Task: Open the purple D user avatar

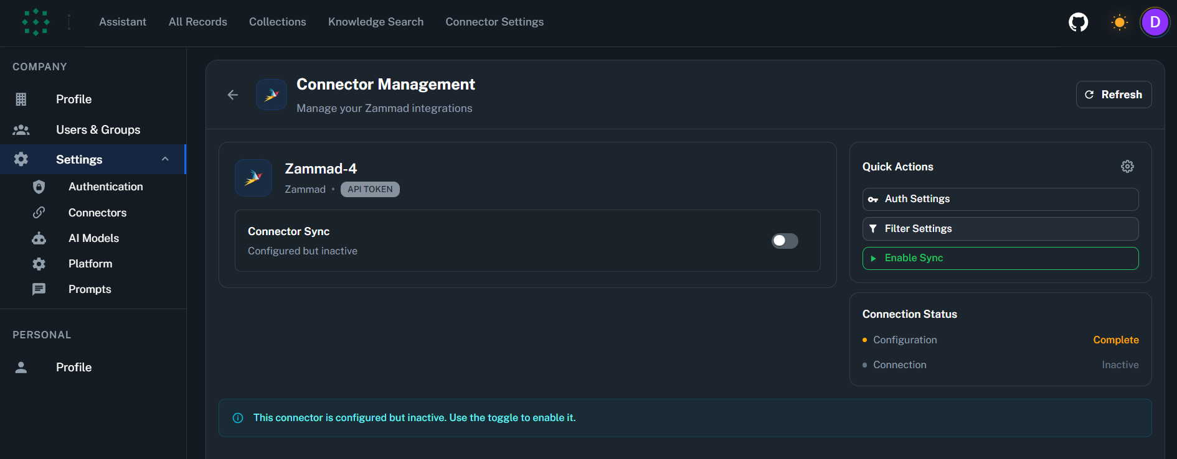Action: point(1155,22)
